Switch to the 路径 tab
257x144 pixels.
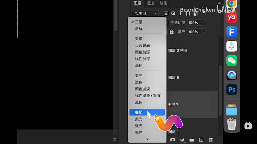pos(163,3)
